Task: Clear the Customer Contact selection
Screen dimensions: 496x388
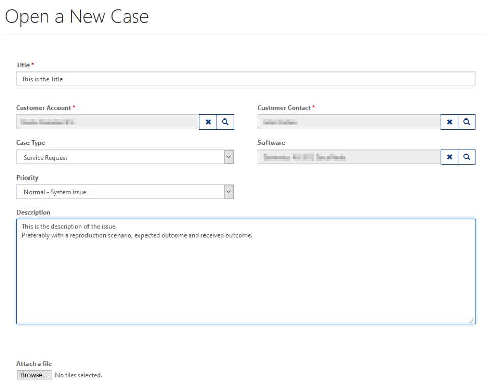Action: (449, 122)
